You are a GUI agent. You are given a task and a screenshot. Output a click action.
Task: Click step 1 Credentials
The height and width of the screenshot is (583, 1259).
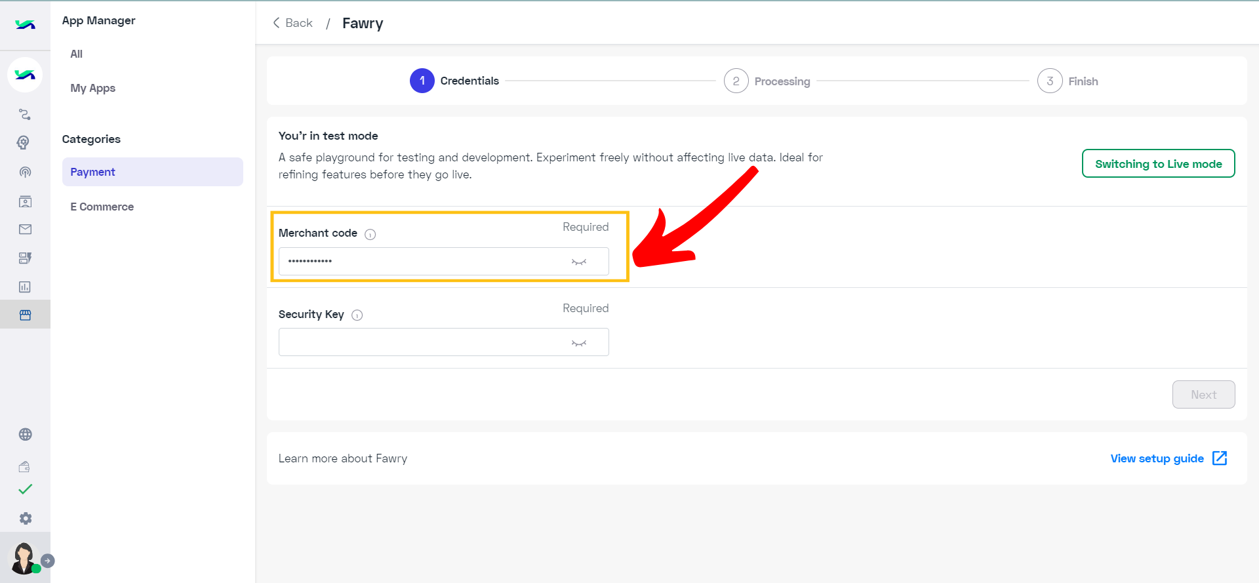click(454, 81)
